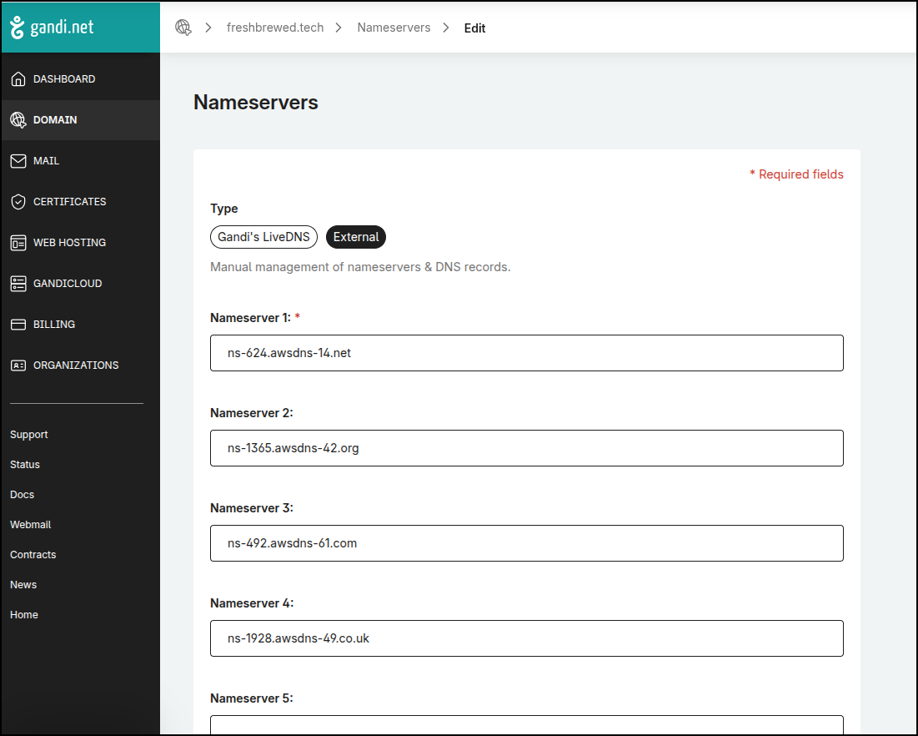Click the Required fields note
918x736 pixels.
(796, 174)
